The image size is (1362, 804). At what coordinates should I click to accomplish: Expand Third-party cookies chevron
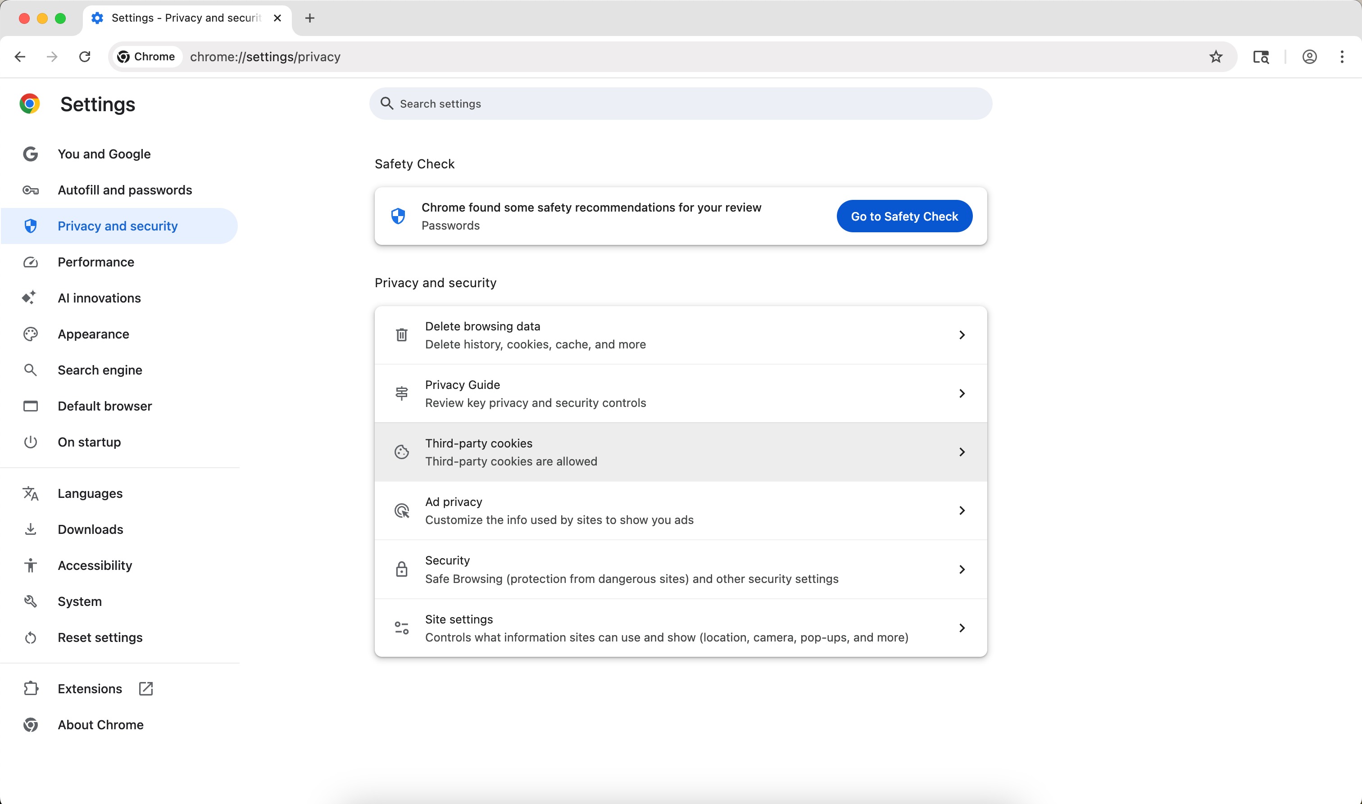[x=962, y=452]
